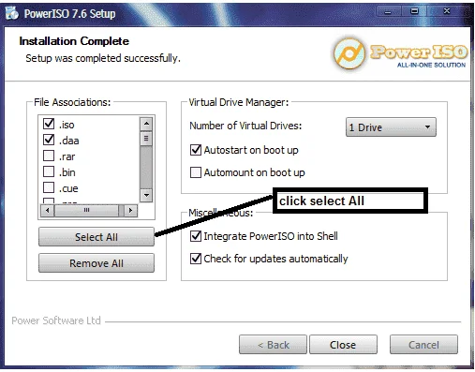
Task: Click the vertical scrollbar thumb in file list
Action: 146,139
